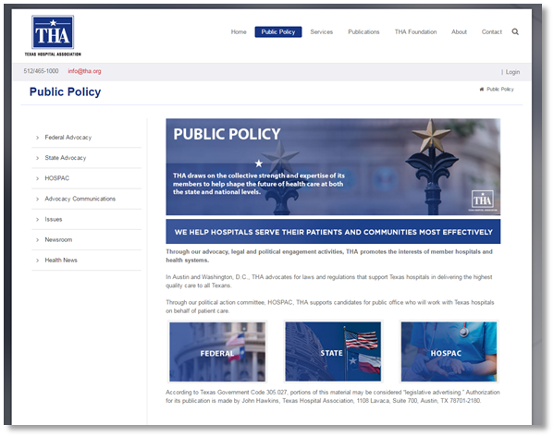This screenshot has height=437, width=554.
Task: Open the Services menu item
Action: 322,31
